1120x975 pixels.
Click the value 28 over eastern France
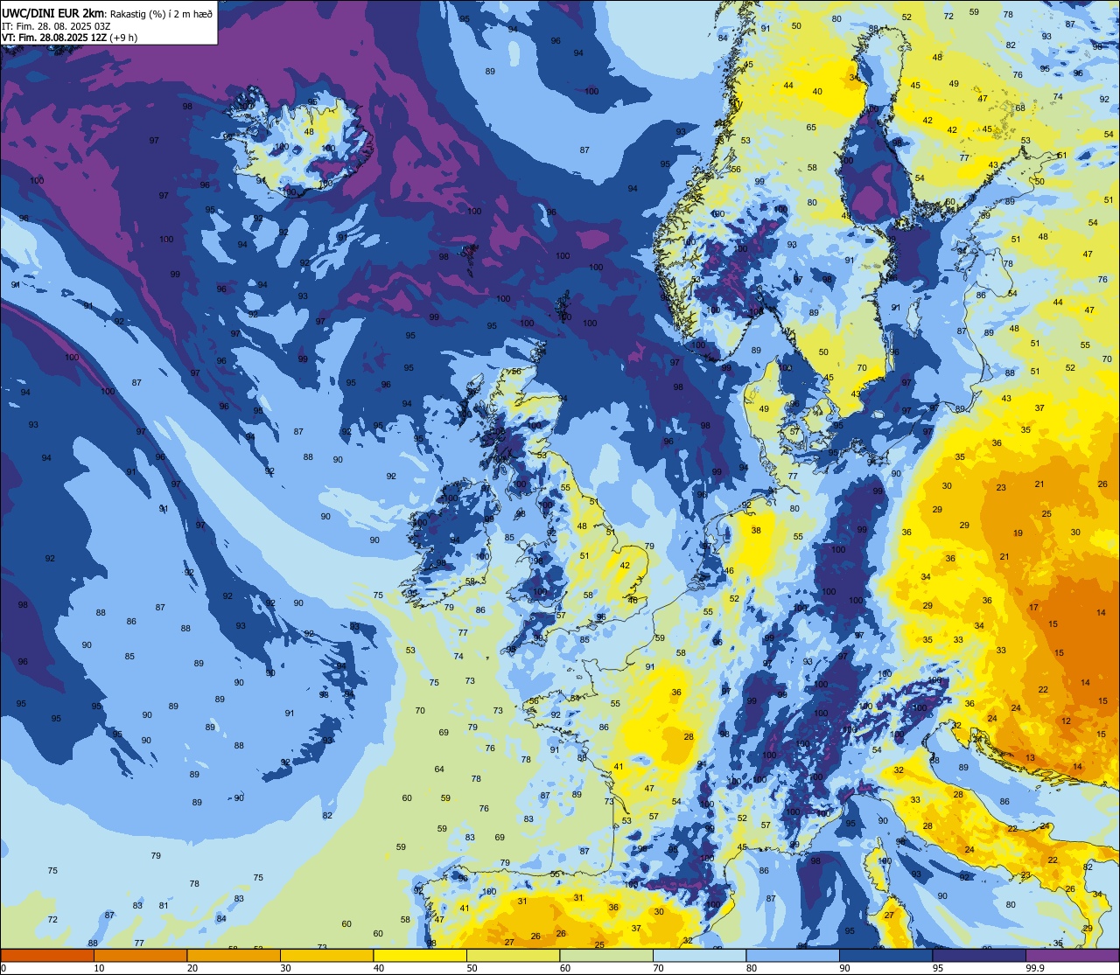pos(689,736)
